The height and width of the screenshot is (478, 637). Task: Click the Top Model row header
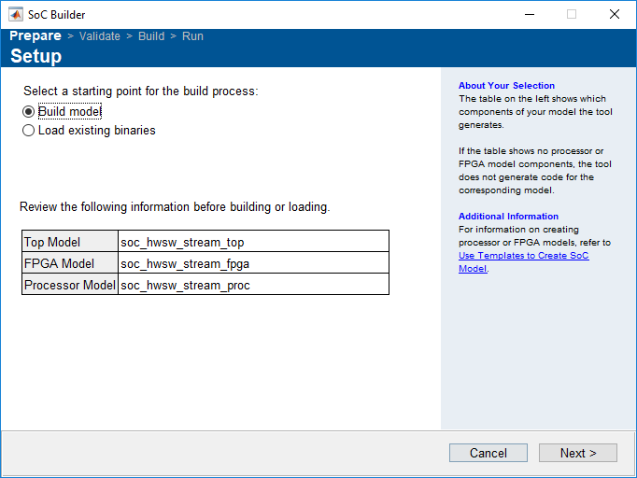click(70, 242)
